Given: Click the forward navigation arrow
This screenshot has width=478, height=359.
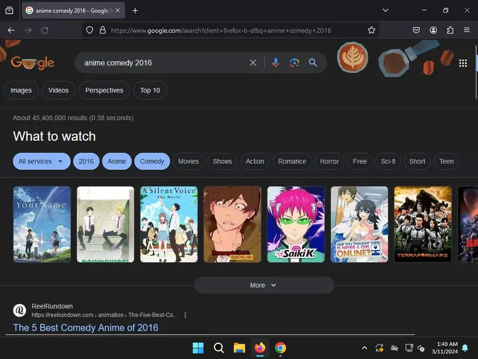Looking at the screenshot, I should tap(28, 30).
